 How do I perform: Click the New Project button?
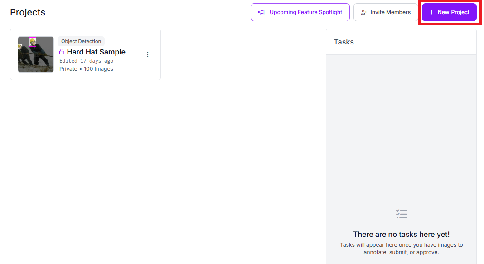pos(449,12)
